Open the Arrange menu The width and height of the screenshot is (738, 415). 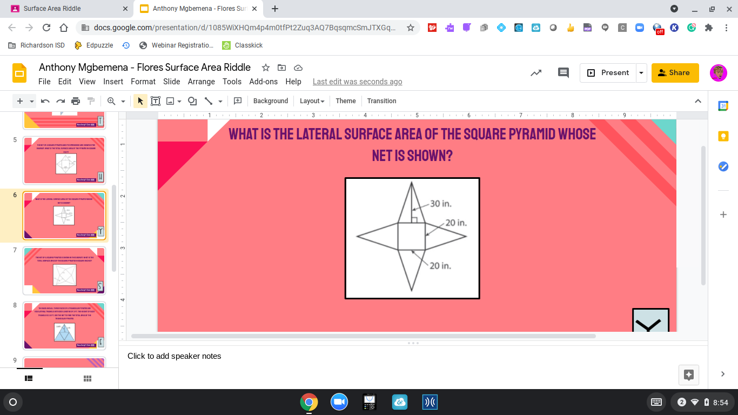202,82
